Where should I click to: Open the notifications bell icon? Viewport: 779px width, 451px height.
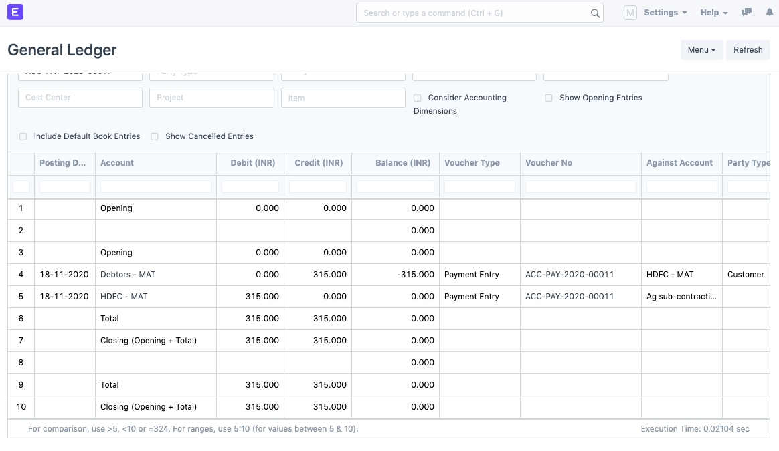click(769, 13)
